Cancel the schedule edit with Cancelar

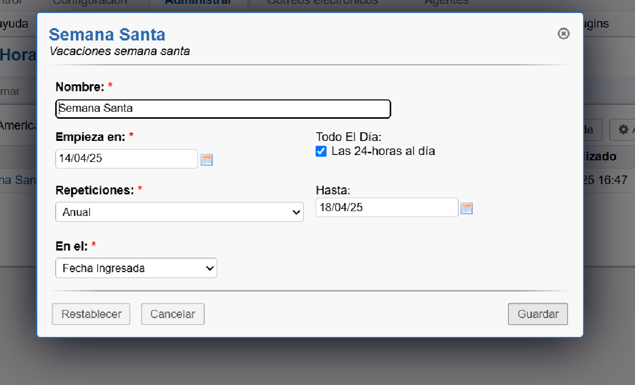coord(172,314)
